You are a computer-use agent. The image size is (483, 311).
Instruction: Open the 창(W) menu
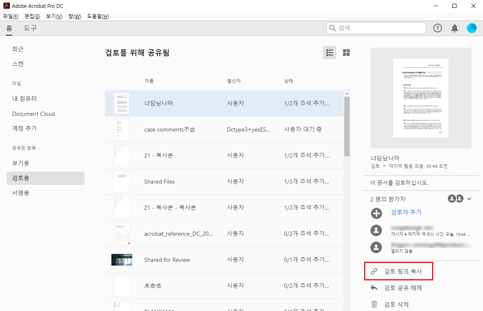(75, 16)
